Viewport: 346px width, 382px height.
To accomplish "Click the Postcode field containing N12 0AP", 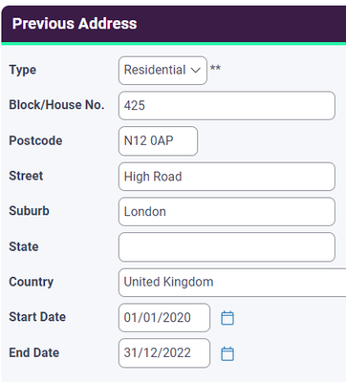I will [158, 141].
